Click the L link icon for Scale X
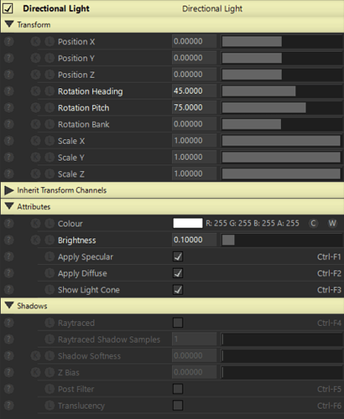Screen dimensions: 344x419 50,141
